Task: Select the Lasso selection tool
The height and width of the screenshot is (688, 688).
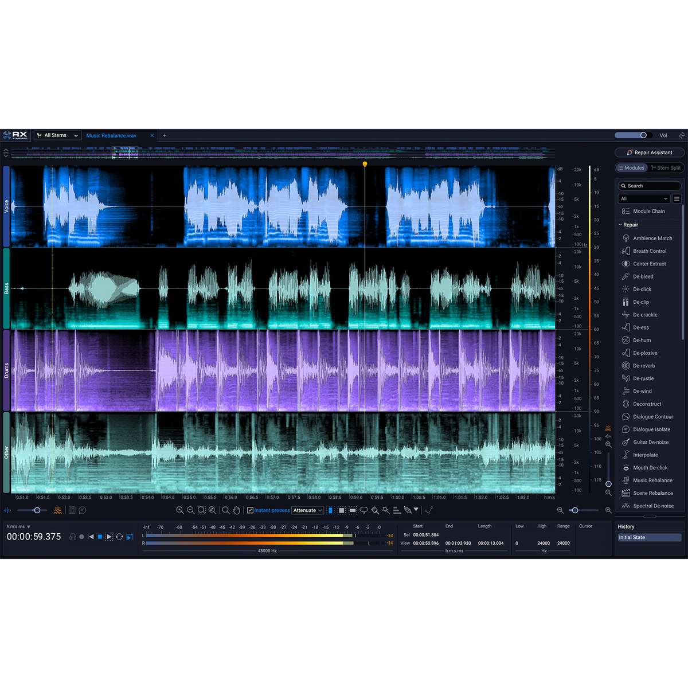Action: (364, 510)
